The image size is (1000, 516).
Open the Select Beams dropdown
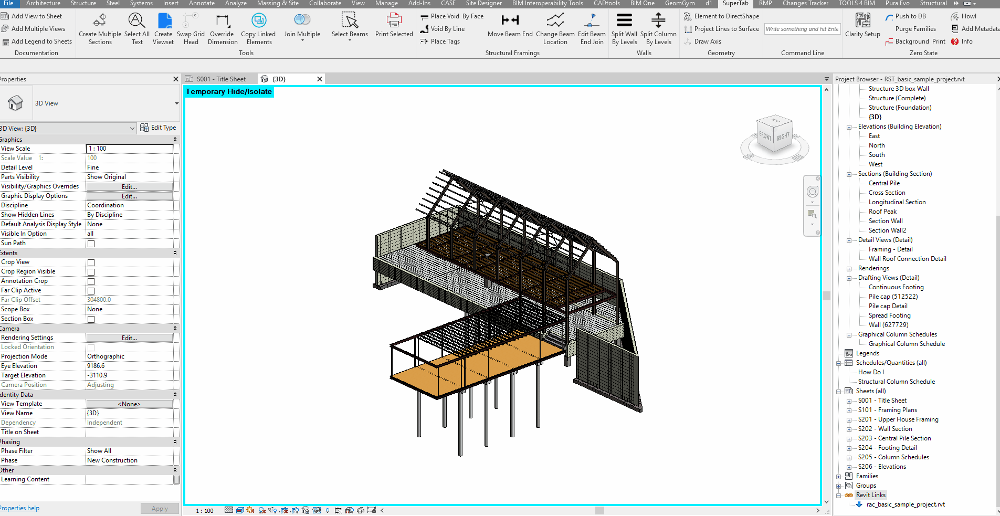pos(350,40)
